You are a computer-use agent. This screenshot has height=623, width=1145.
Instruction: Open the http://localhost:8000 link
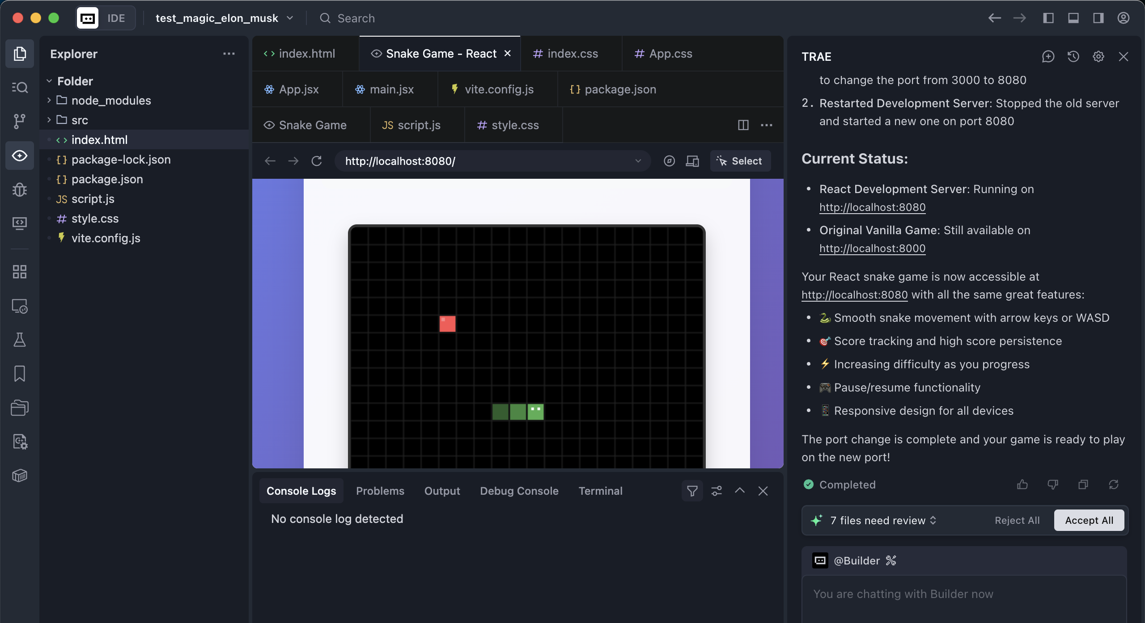coord(872,248)
